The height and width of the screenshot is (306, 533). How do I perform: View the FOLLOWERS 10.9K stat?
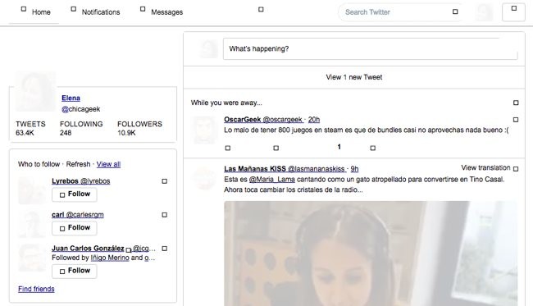[139, 128]
